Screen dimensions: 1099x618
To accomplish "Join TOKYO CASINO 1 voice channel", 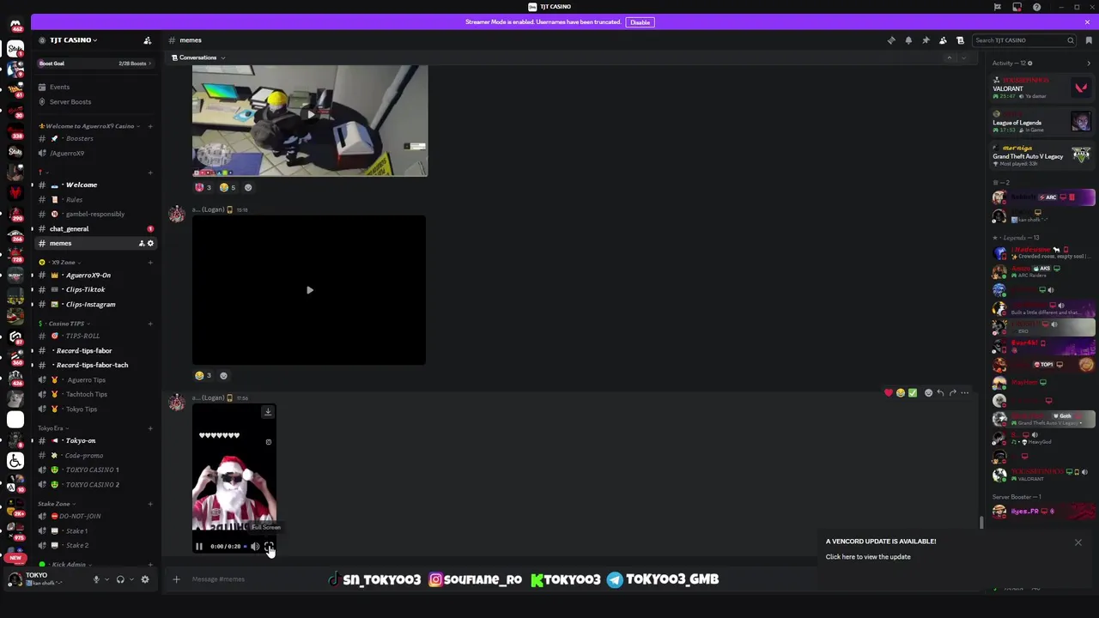I will click(94, 470).
